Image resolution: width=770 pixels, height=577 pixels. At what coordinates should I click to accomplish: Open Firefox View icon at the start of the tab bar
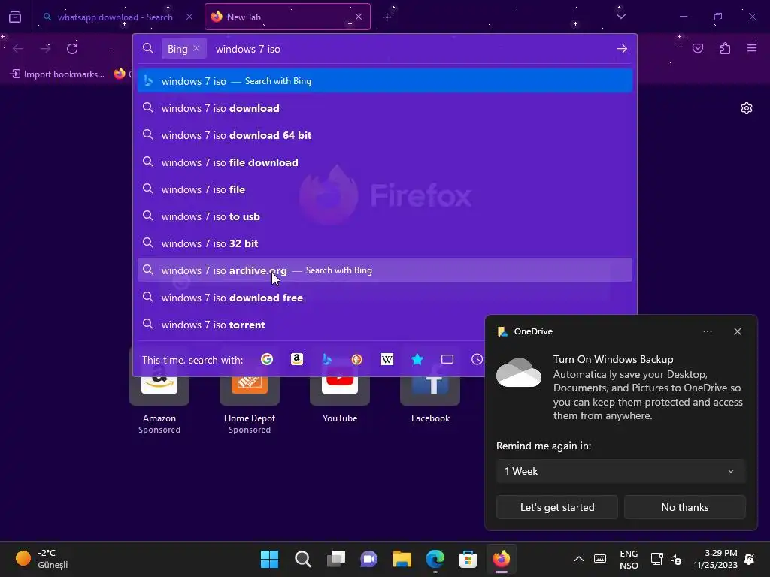coord(15,17)
